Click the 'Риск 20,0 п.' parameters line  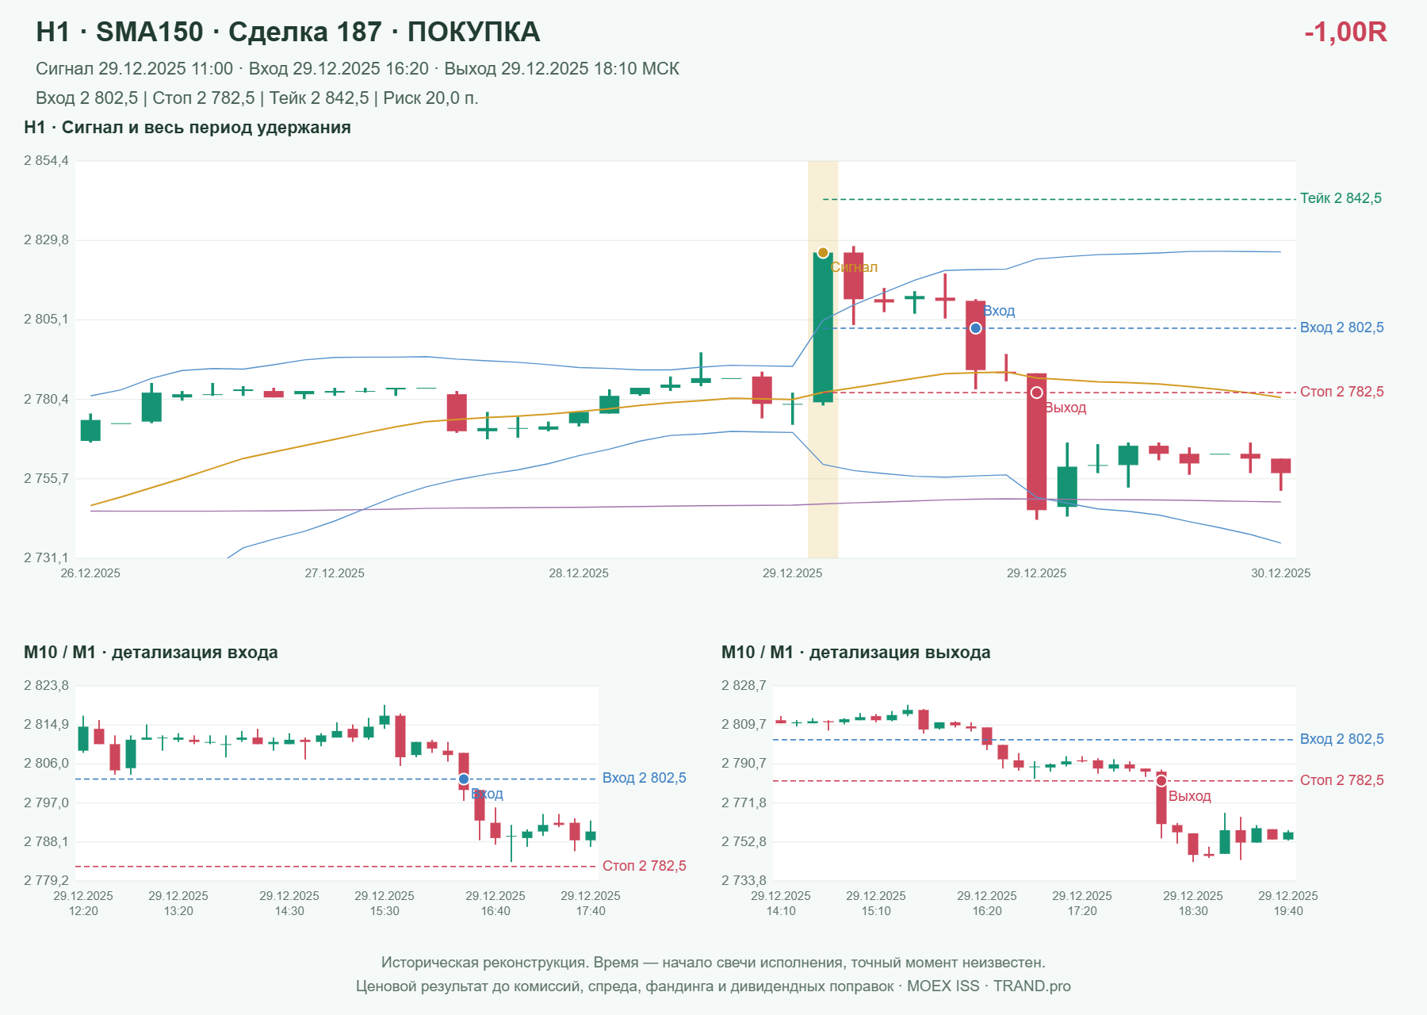(x=257, y=98)
